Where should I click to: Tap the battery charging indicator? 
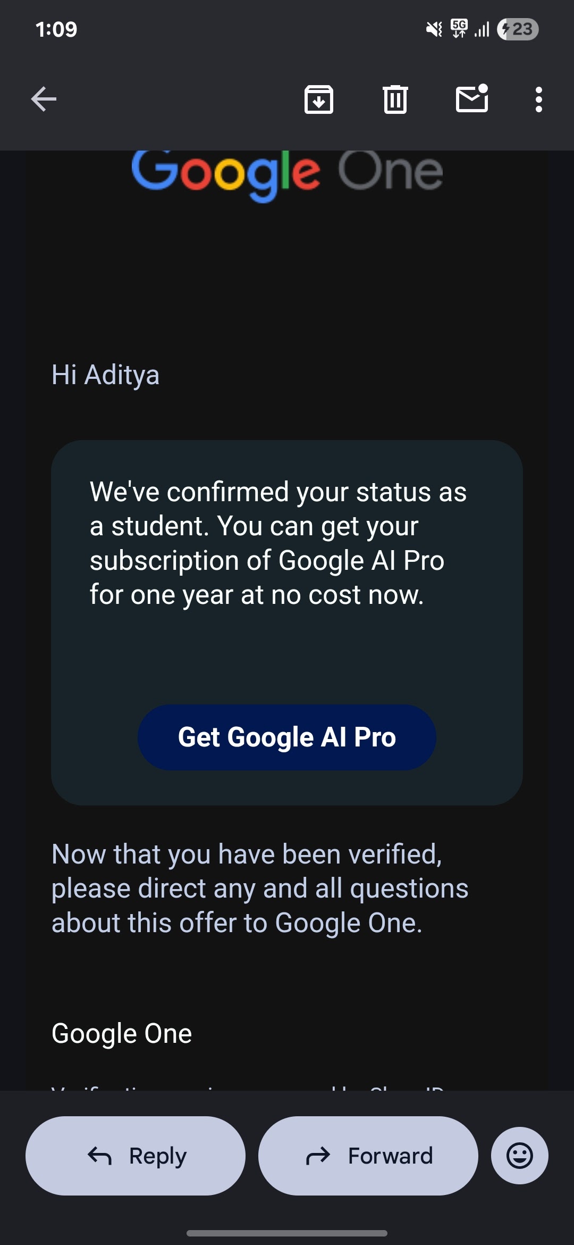pos(518,29)
